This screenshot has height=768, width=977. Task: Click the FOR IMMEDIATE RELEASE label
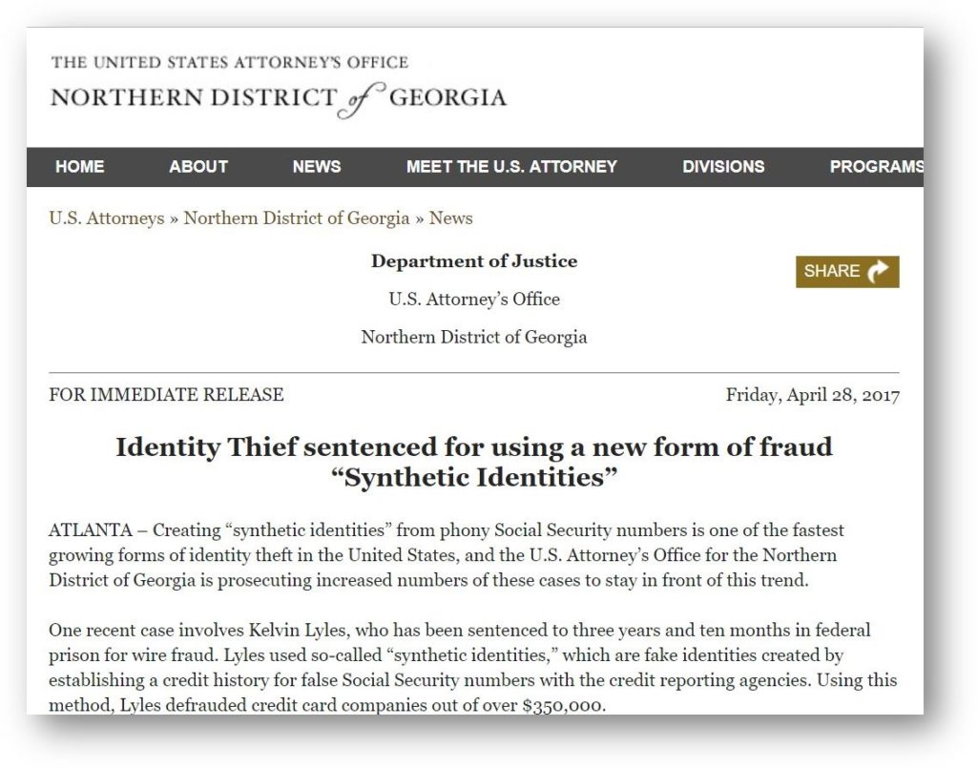[166, 394]
